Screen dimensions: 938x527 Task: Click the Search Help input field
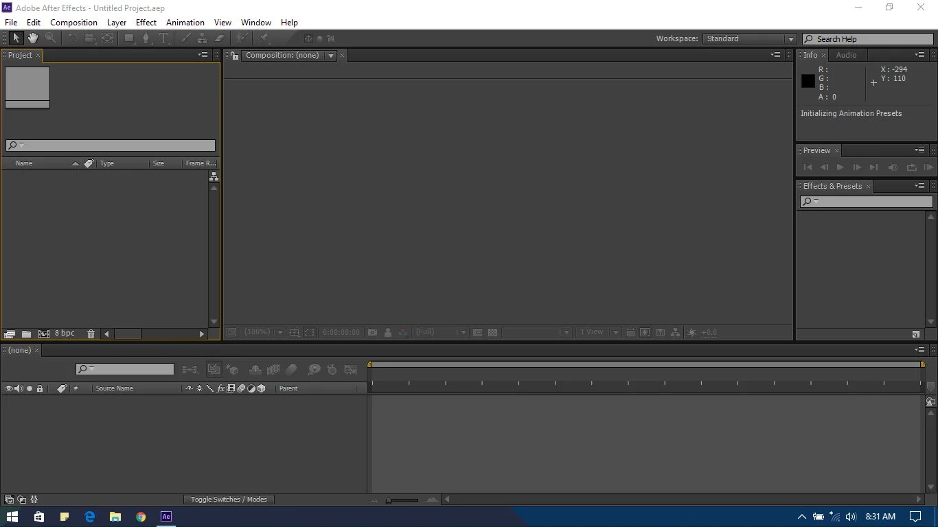coord(867,39)
